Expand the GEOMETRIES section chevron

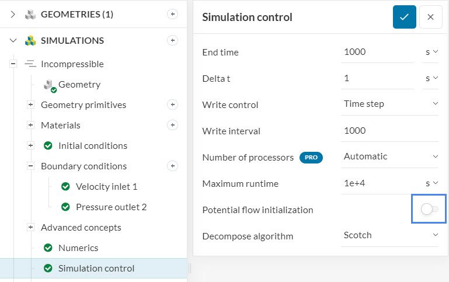13,15
